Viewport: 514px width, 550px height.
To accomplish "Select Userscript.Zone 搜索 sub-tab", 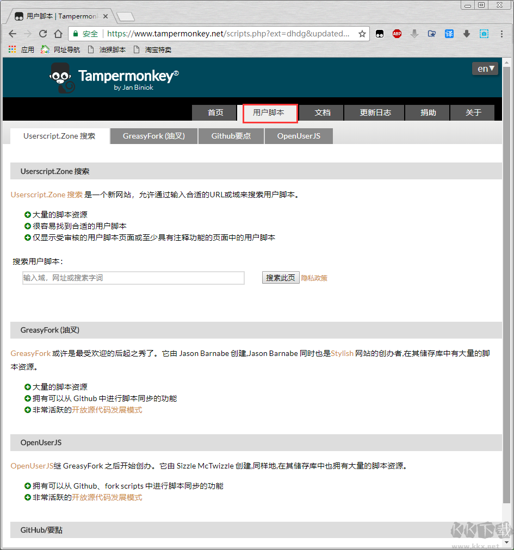I will point(59,136).
